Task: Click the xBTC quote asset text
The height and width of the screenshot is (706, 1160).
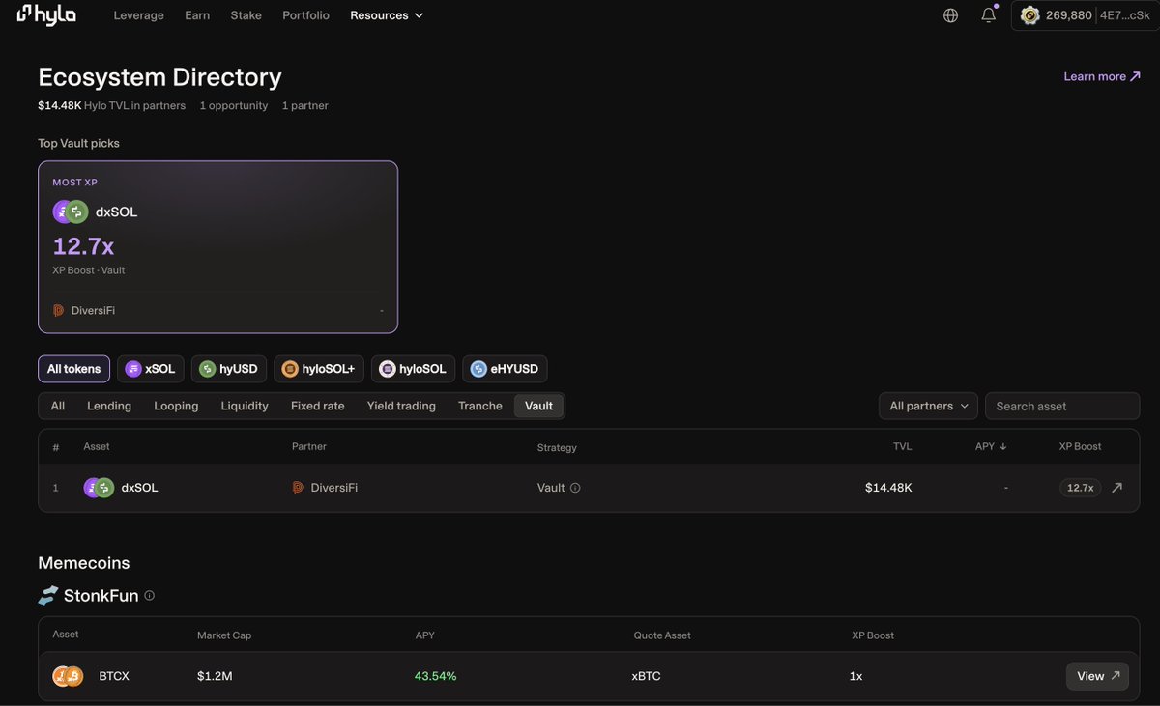Action: click(646, 676)
